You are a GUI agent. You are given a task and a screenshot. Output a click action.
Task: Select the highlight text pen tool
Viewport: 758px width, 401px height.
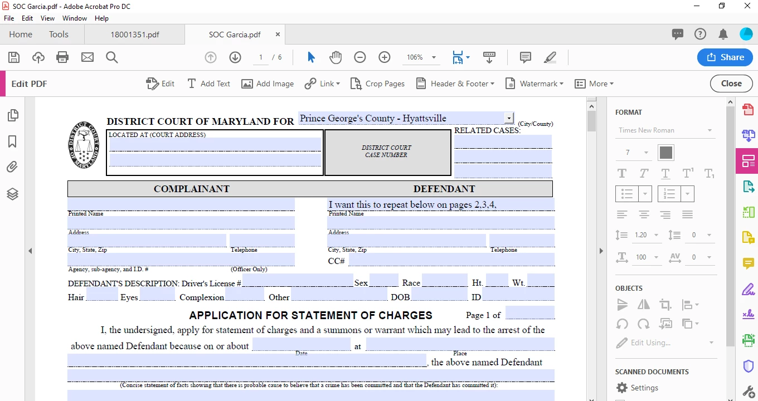550,57
